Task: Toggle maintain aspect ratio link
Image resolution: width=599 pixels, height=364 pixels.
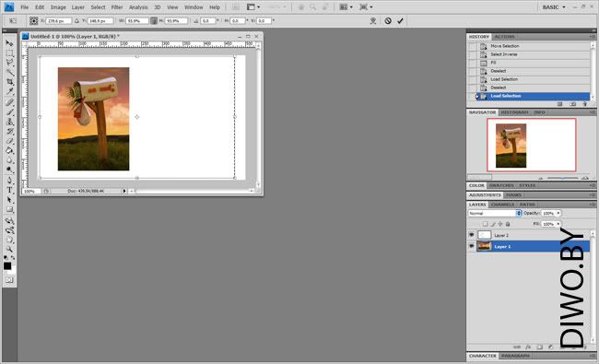Action: tap(154, 20)
